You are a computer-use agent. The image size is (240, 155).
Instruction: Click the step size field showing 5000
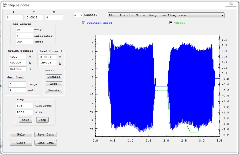[x=24, y=112]
